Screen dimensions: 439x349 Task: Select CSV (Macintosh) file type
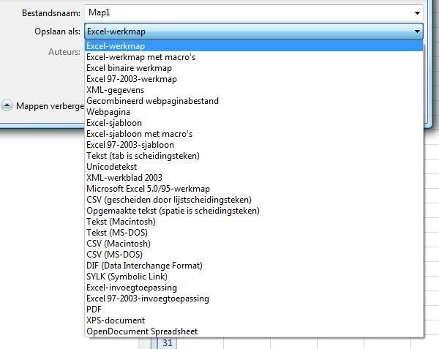pyautogui.click(x=254, y=244)
